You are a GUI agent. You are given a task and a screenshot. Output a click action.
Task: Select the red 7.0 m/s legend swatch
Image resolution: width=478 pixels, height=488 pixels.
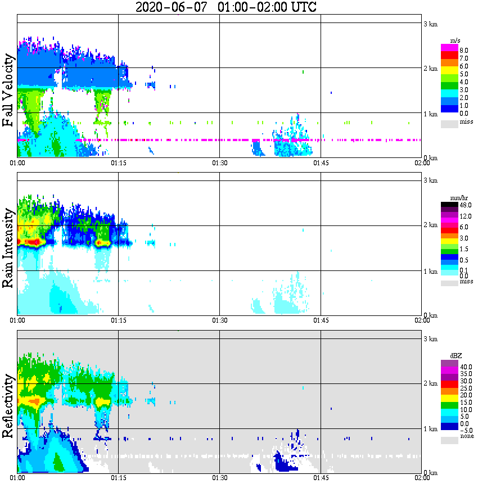click(x=449, y=55)
